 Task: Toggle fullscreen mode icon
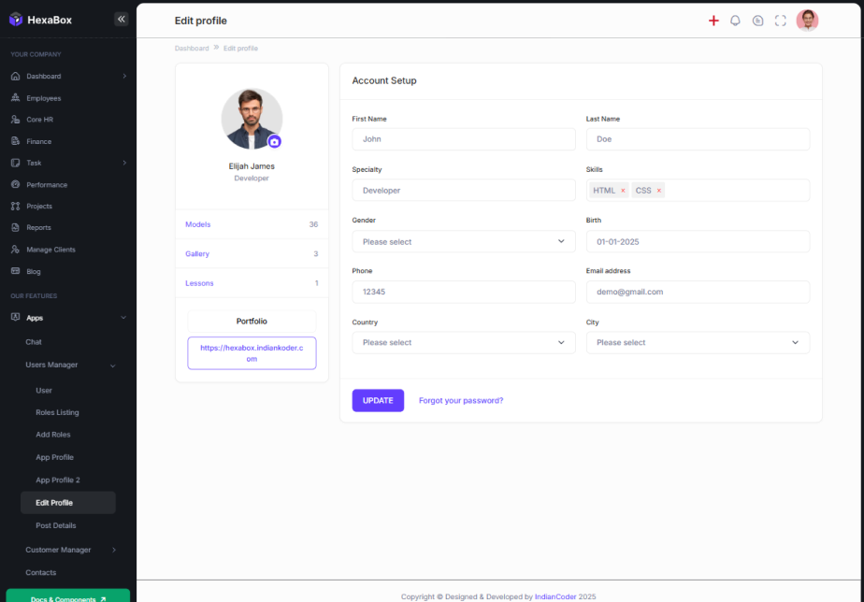pyautogui.click(x=780, y=21)
